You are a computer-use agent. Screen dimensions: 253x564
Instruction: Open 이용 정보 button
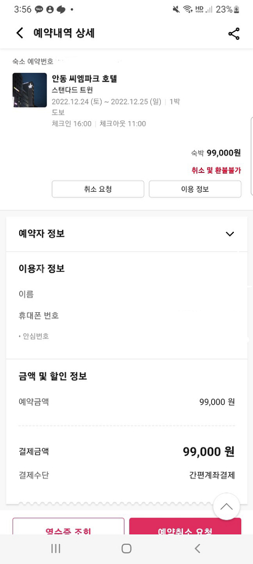[x=195, y=189]
